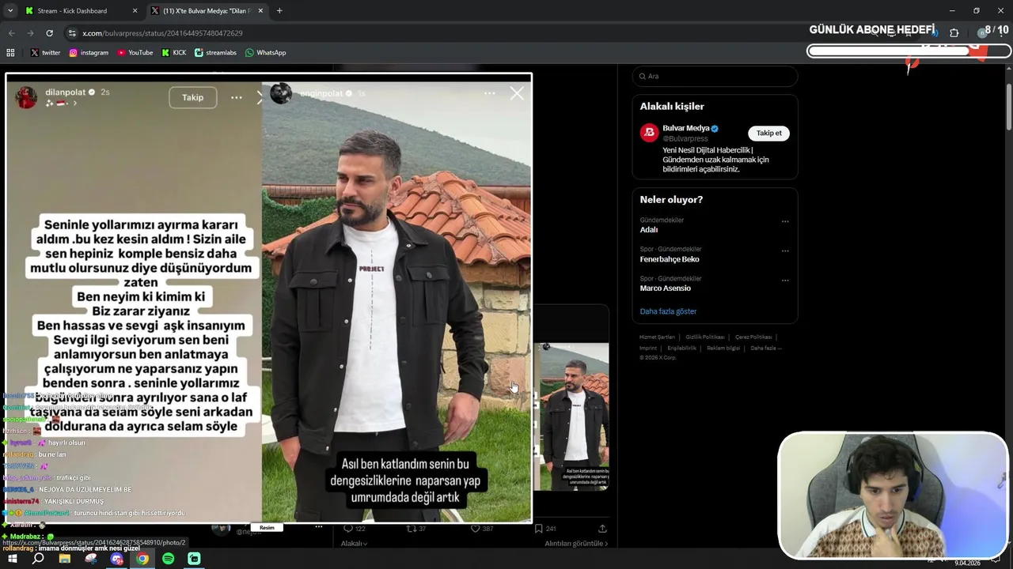The image size is (1013, 569).
Task: Open the Marco Asensio trending topic
Action: pyautogui.click(x=666, y=288)
